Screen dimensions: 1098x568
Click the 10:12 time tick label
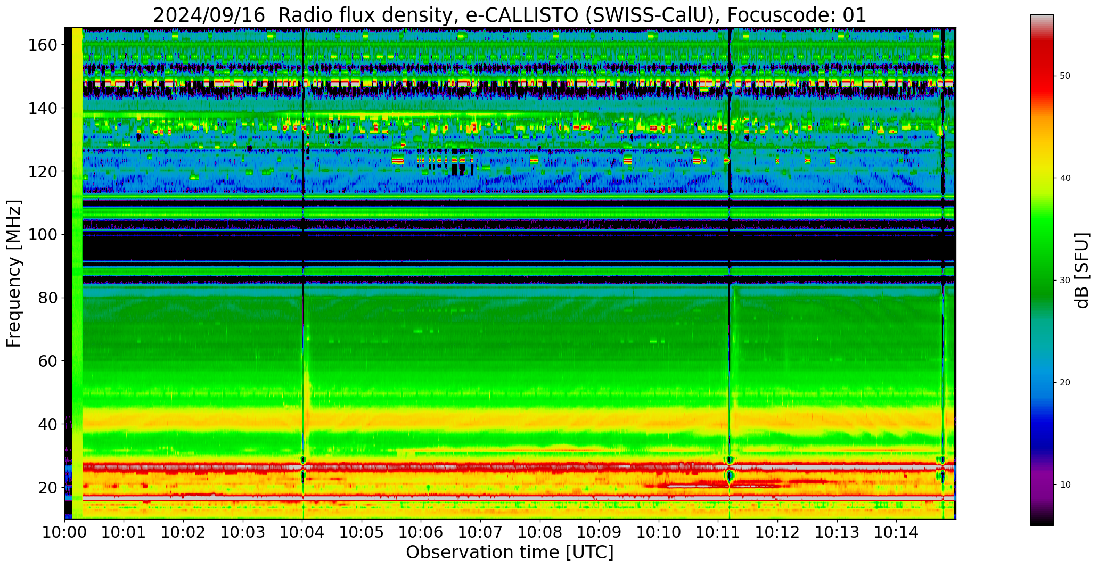(x=777, y=532)
